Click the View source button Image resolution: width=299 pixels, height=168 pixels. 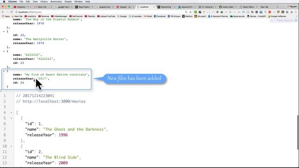(285, 20)
